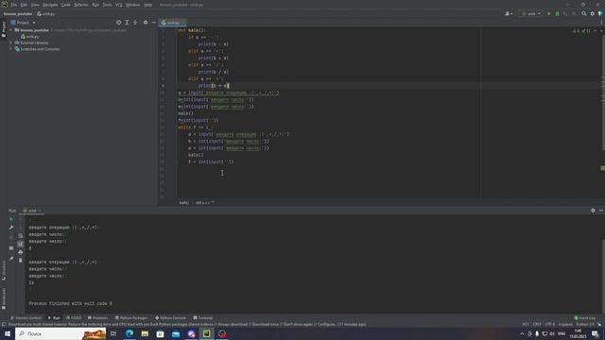Open the Run tool window tab

click(x=54, y=318)
